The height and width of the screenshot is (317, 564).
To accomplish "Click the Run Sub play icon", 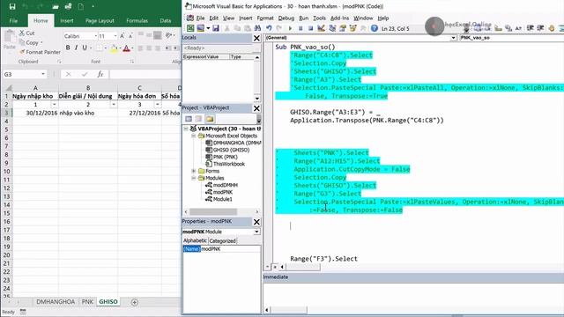I will click(290, 28).
